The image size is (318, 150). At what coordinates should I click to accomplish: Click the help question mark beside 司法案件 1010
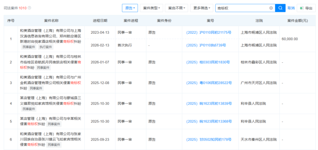pos(29,8)
